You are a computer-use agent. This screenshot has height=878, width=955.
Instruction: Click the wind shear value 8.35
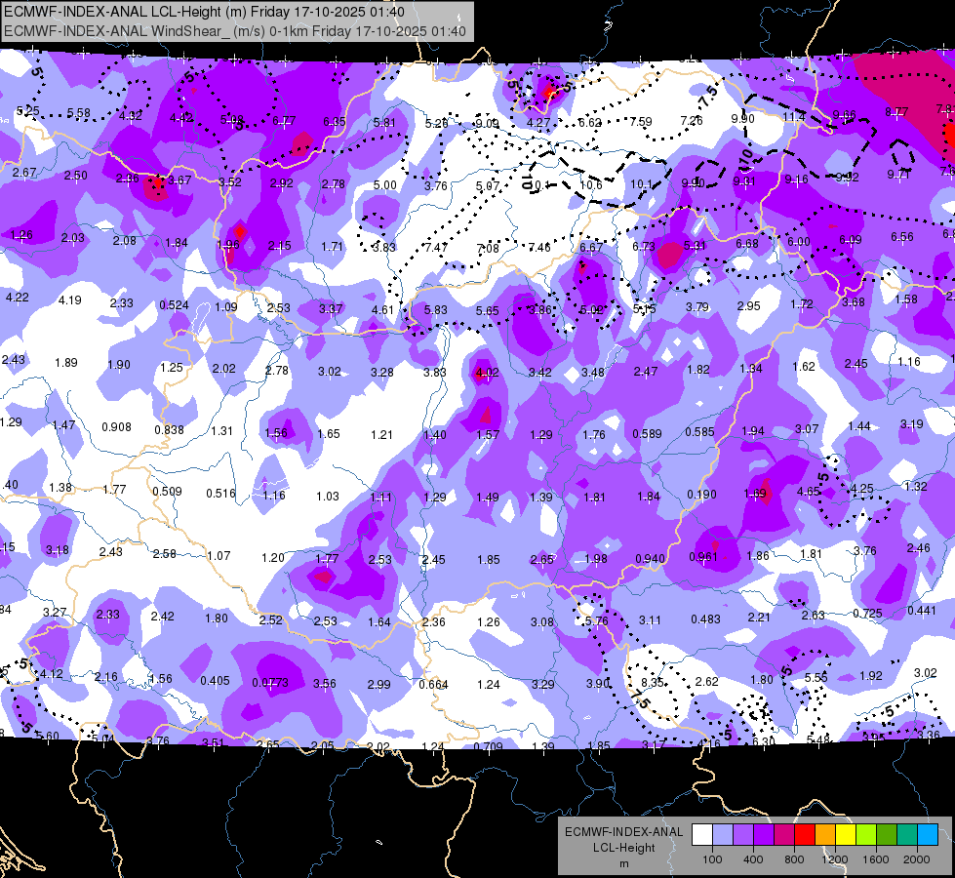[x=653, y=683]
